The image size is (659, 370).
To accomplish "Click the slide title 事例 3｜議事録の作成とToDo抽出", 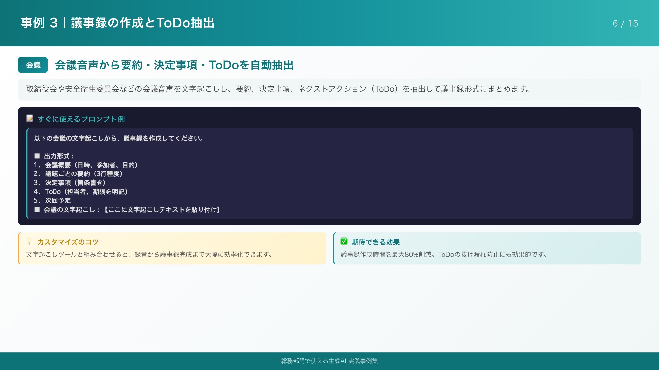I will (118, 23).
